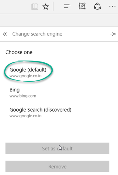The height and width of the screenshot is (175, 118).
Task: Open the Hub three-lines icon
Action: tap(67, 6)
